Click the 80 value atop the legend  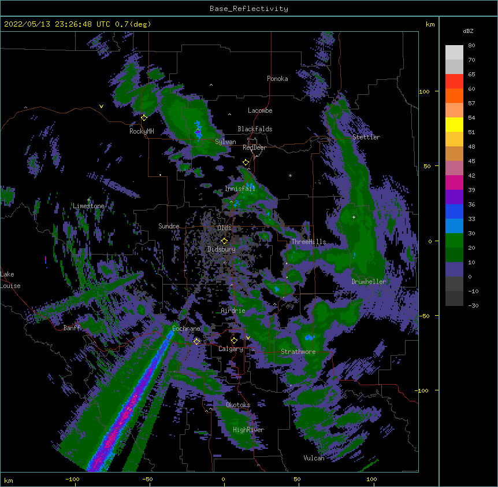coord(471,46)
